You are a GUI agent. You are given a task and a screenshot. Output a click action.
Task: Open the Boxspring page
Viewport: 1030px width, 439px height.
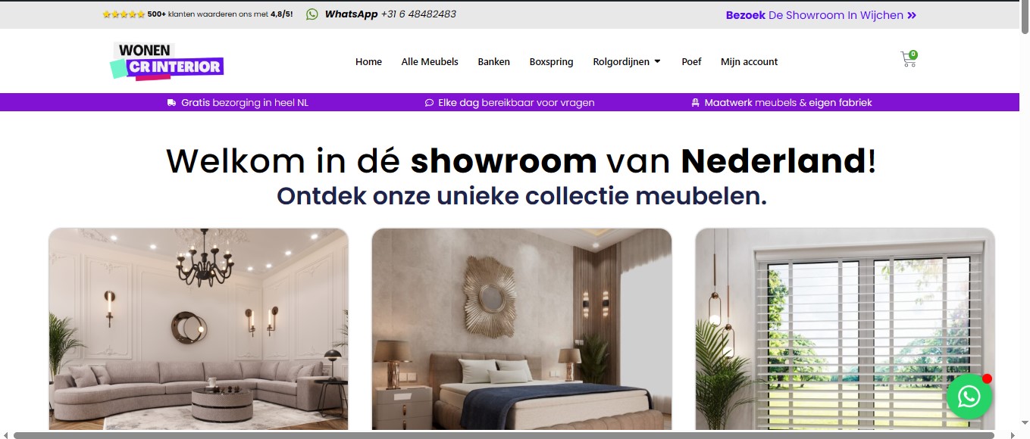click(x=551, y=62)
